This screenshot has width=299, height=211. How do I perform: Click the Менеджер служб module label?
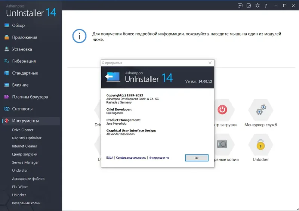tap(261, 125)
